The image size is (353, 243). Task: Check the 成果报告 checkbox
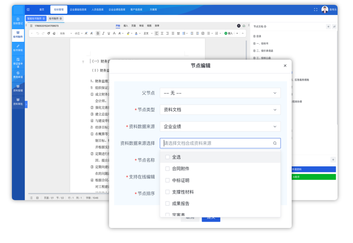coord(167,204)
